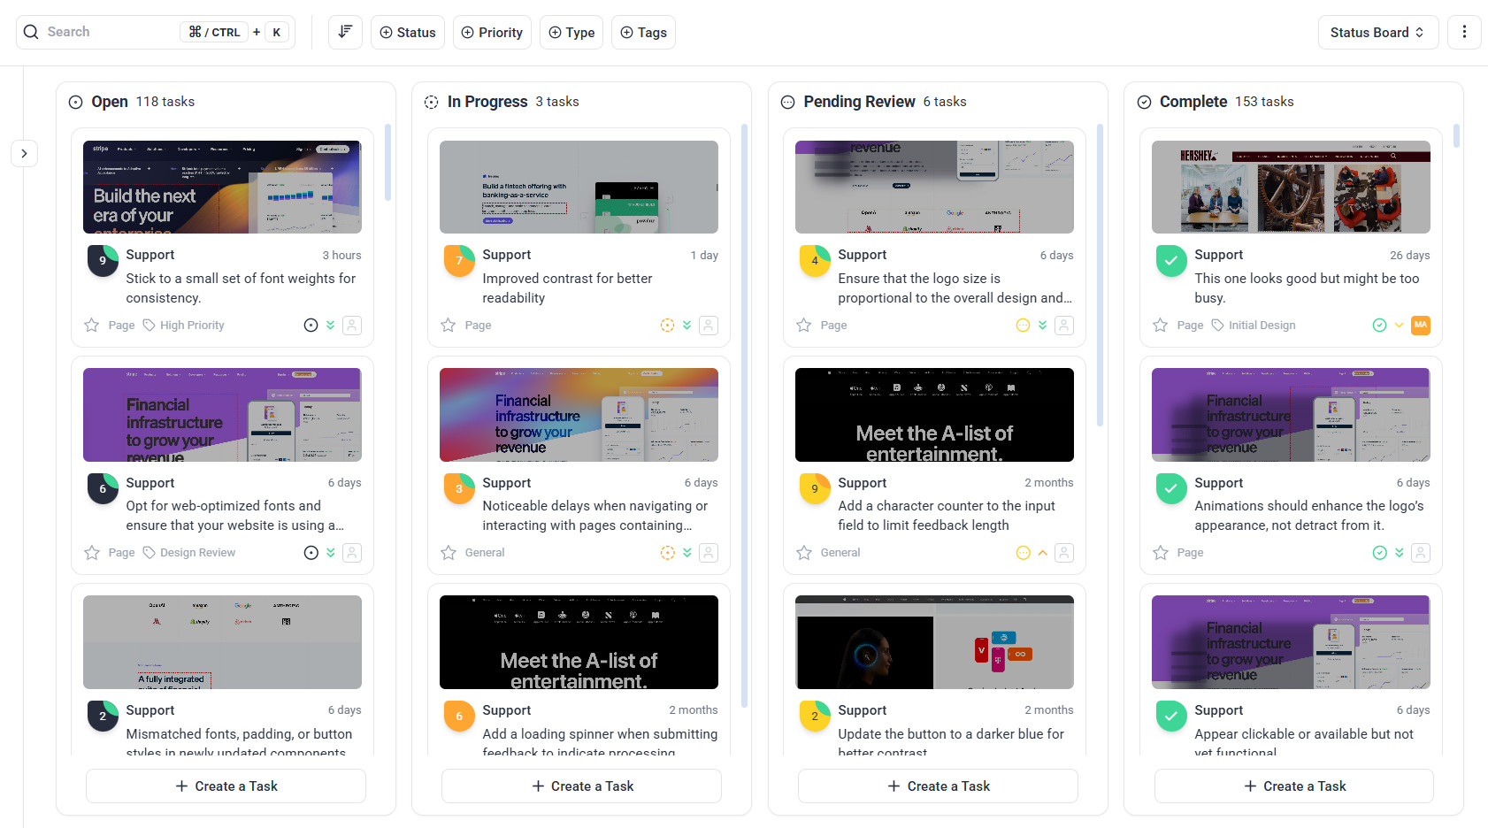
Task: Favorite the 'Improved contrast' task with star
Action: [449, 326]
